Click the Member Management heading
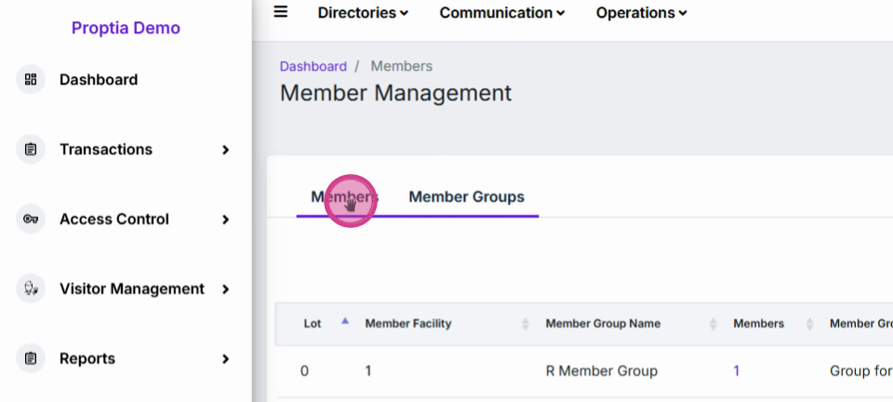This screenshot has height=402, width=893. (x=396, y=93)
